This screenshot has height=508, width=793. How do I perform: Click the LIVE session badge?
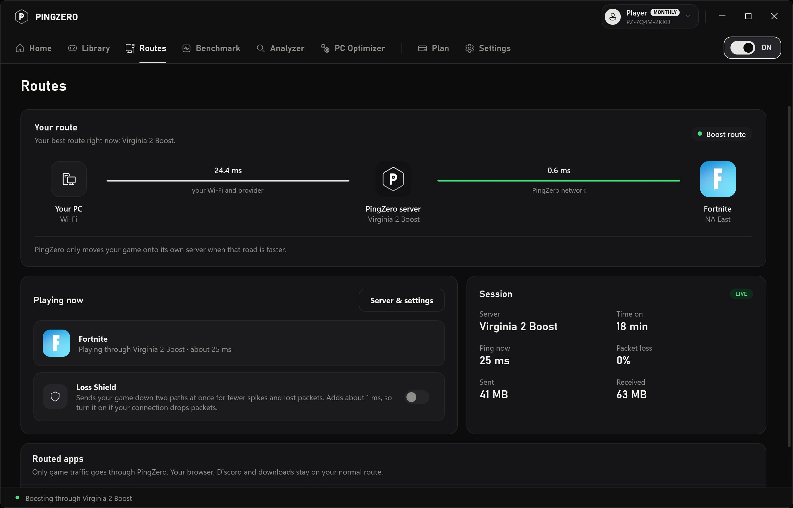pyautogui.click(x=741, y=294)
